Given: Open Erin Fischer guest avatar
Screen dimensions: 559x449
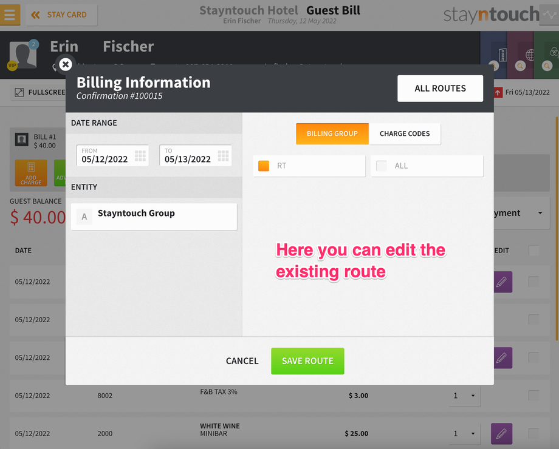Looking at the screenshot, I should [x=24, y=54].
